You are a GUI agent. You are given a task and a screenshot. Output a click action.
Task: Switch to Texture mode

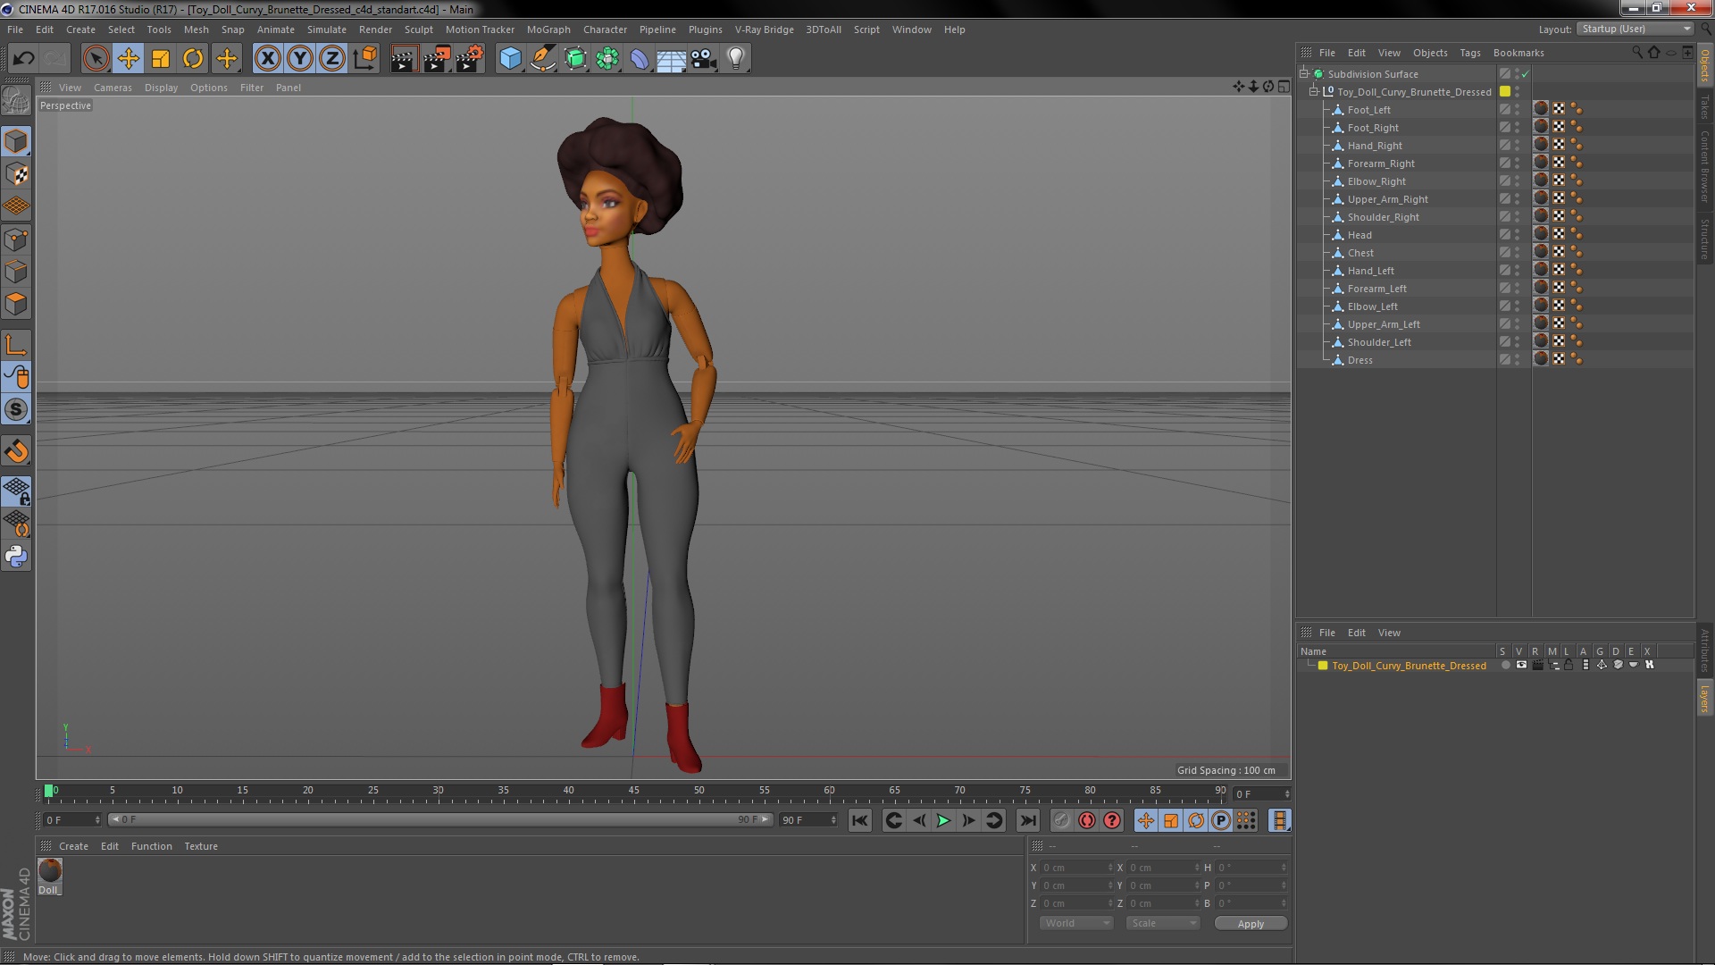(x=16, y=174)
